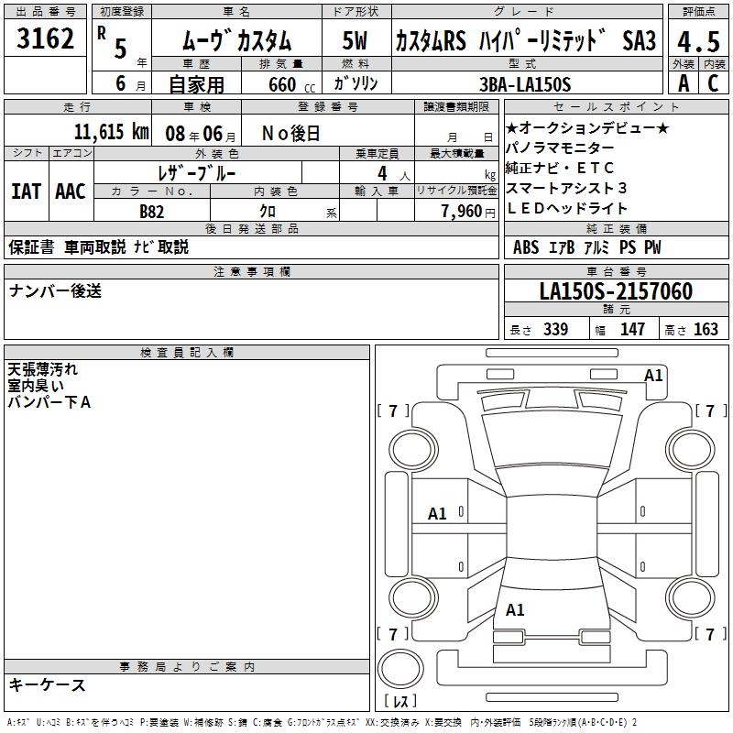Image resolution: width=733 pixels, height=733 pixels.
Task: Select the inspector note 室内臭い
Action: tap(36, 386)
